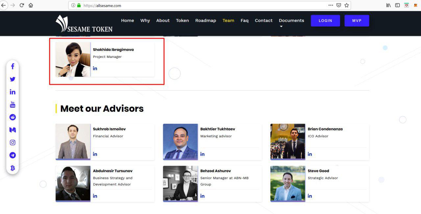This screenshot has height=214, width=421.
Task: Go to the browser home page
Action: [x=31, y=5]
